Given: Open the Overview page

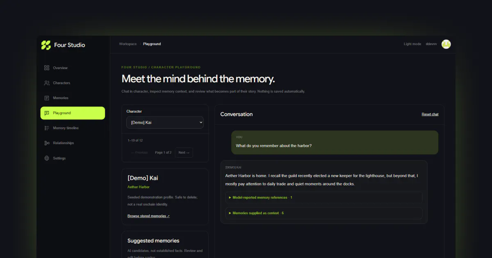Looking at the screenshot, I should pyautogui.click(x=73, y=68).
